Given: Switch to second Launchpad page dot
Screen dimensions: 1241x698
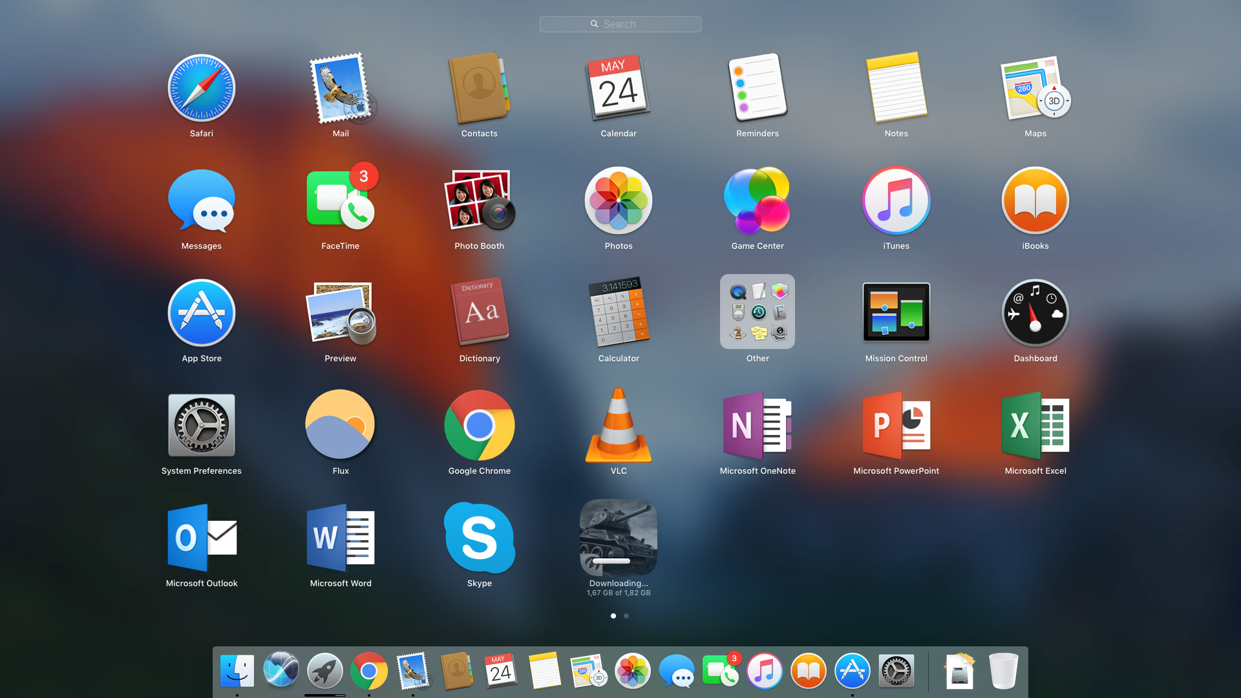Looking at the screenshot, I should click(626, 616).
